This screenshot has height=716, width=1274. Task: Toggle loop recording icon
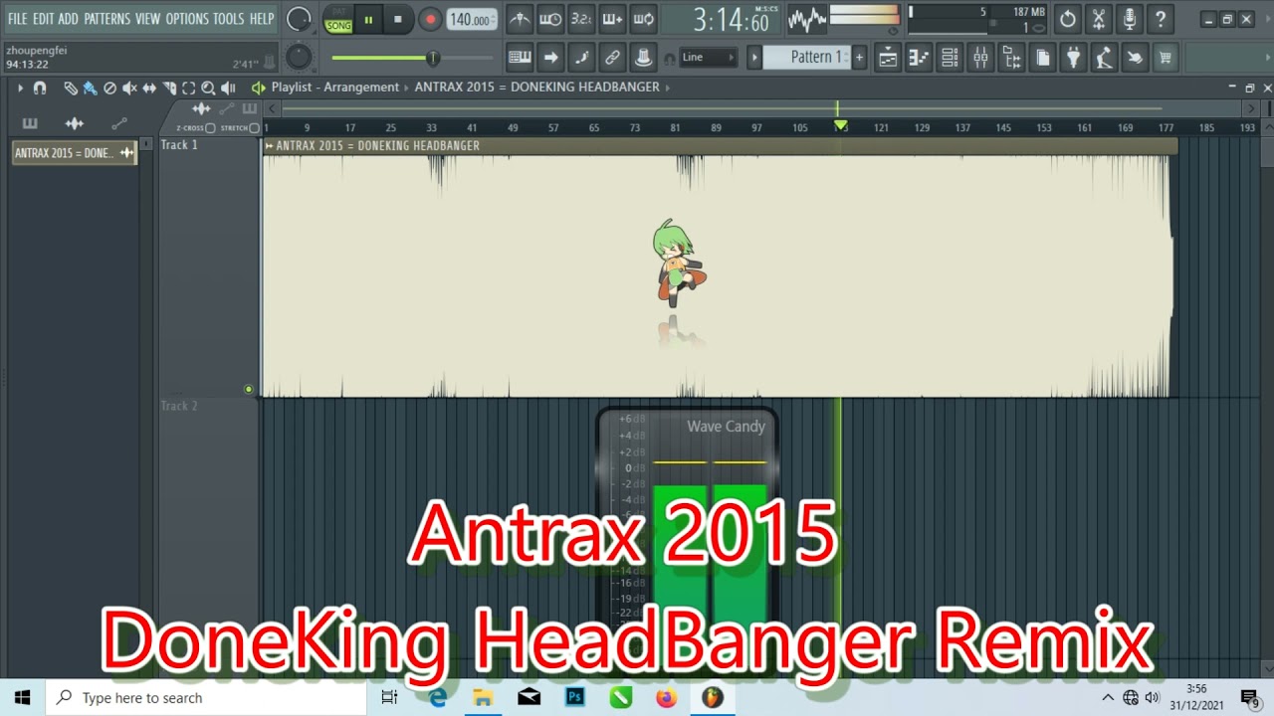[x=643, y=19]
